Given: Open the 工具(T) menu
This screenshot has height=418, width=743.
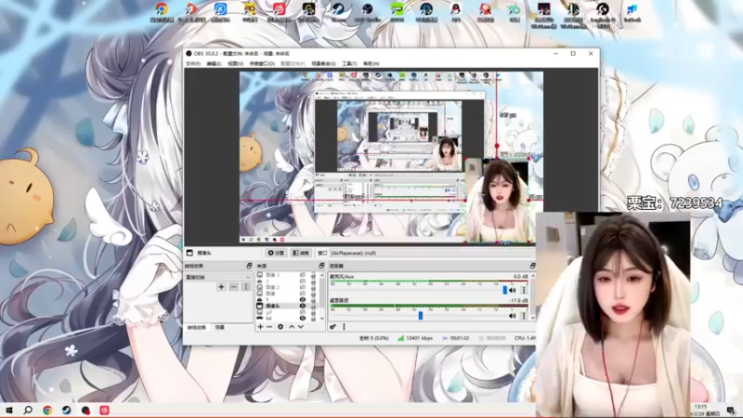Looking at the screenshot, I should (x=349, y=63).
